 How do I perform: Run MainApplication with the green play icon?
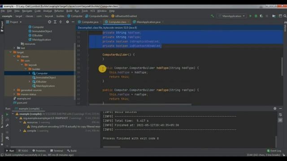coord(250,16)
